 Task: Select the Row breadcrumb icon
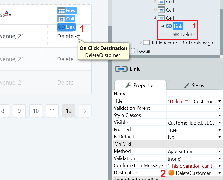(62, 10)
